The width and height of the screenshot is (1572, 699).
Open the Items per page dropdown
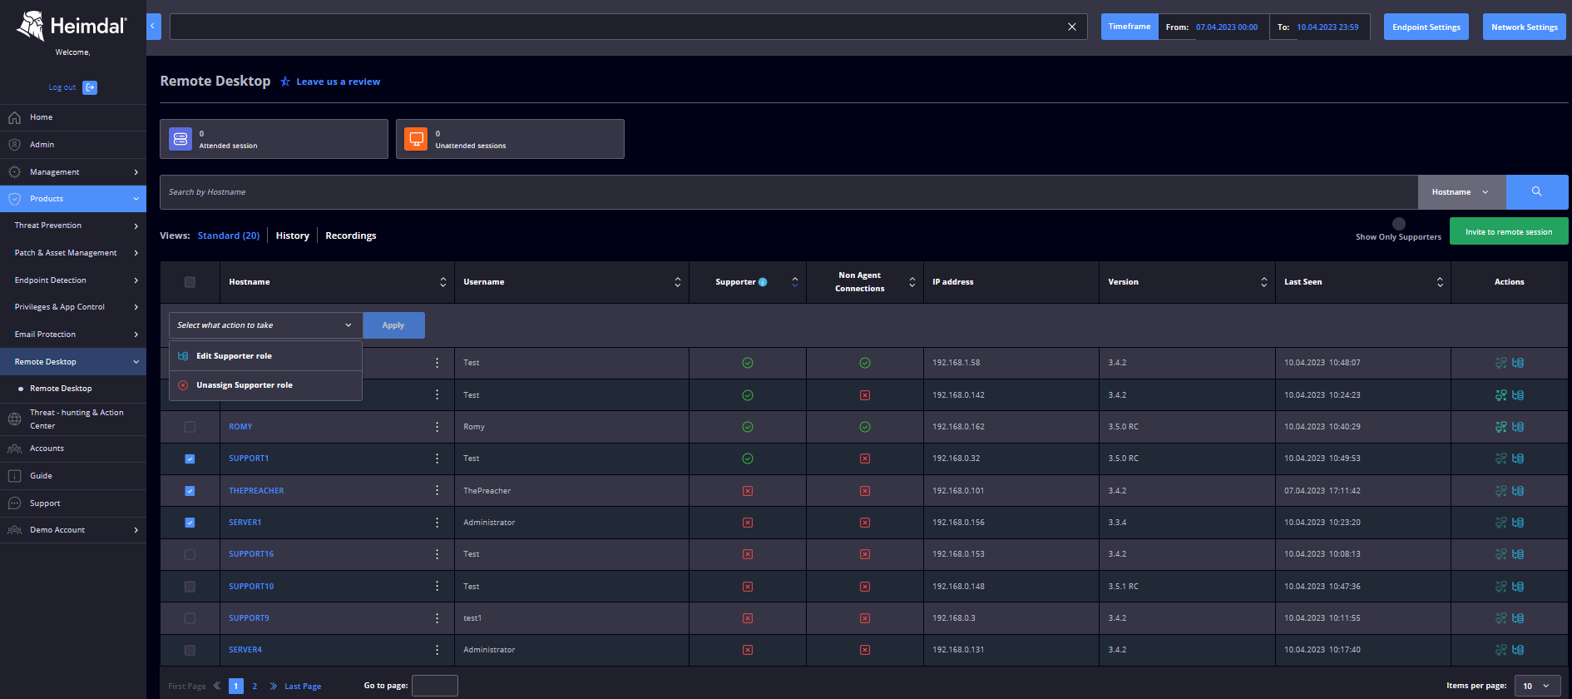coord(1536,686)
